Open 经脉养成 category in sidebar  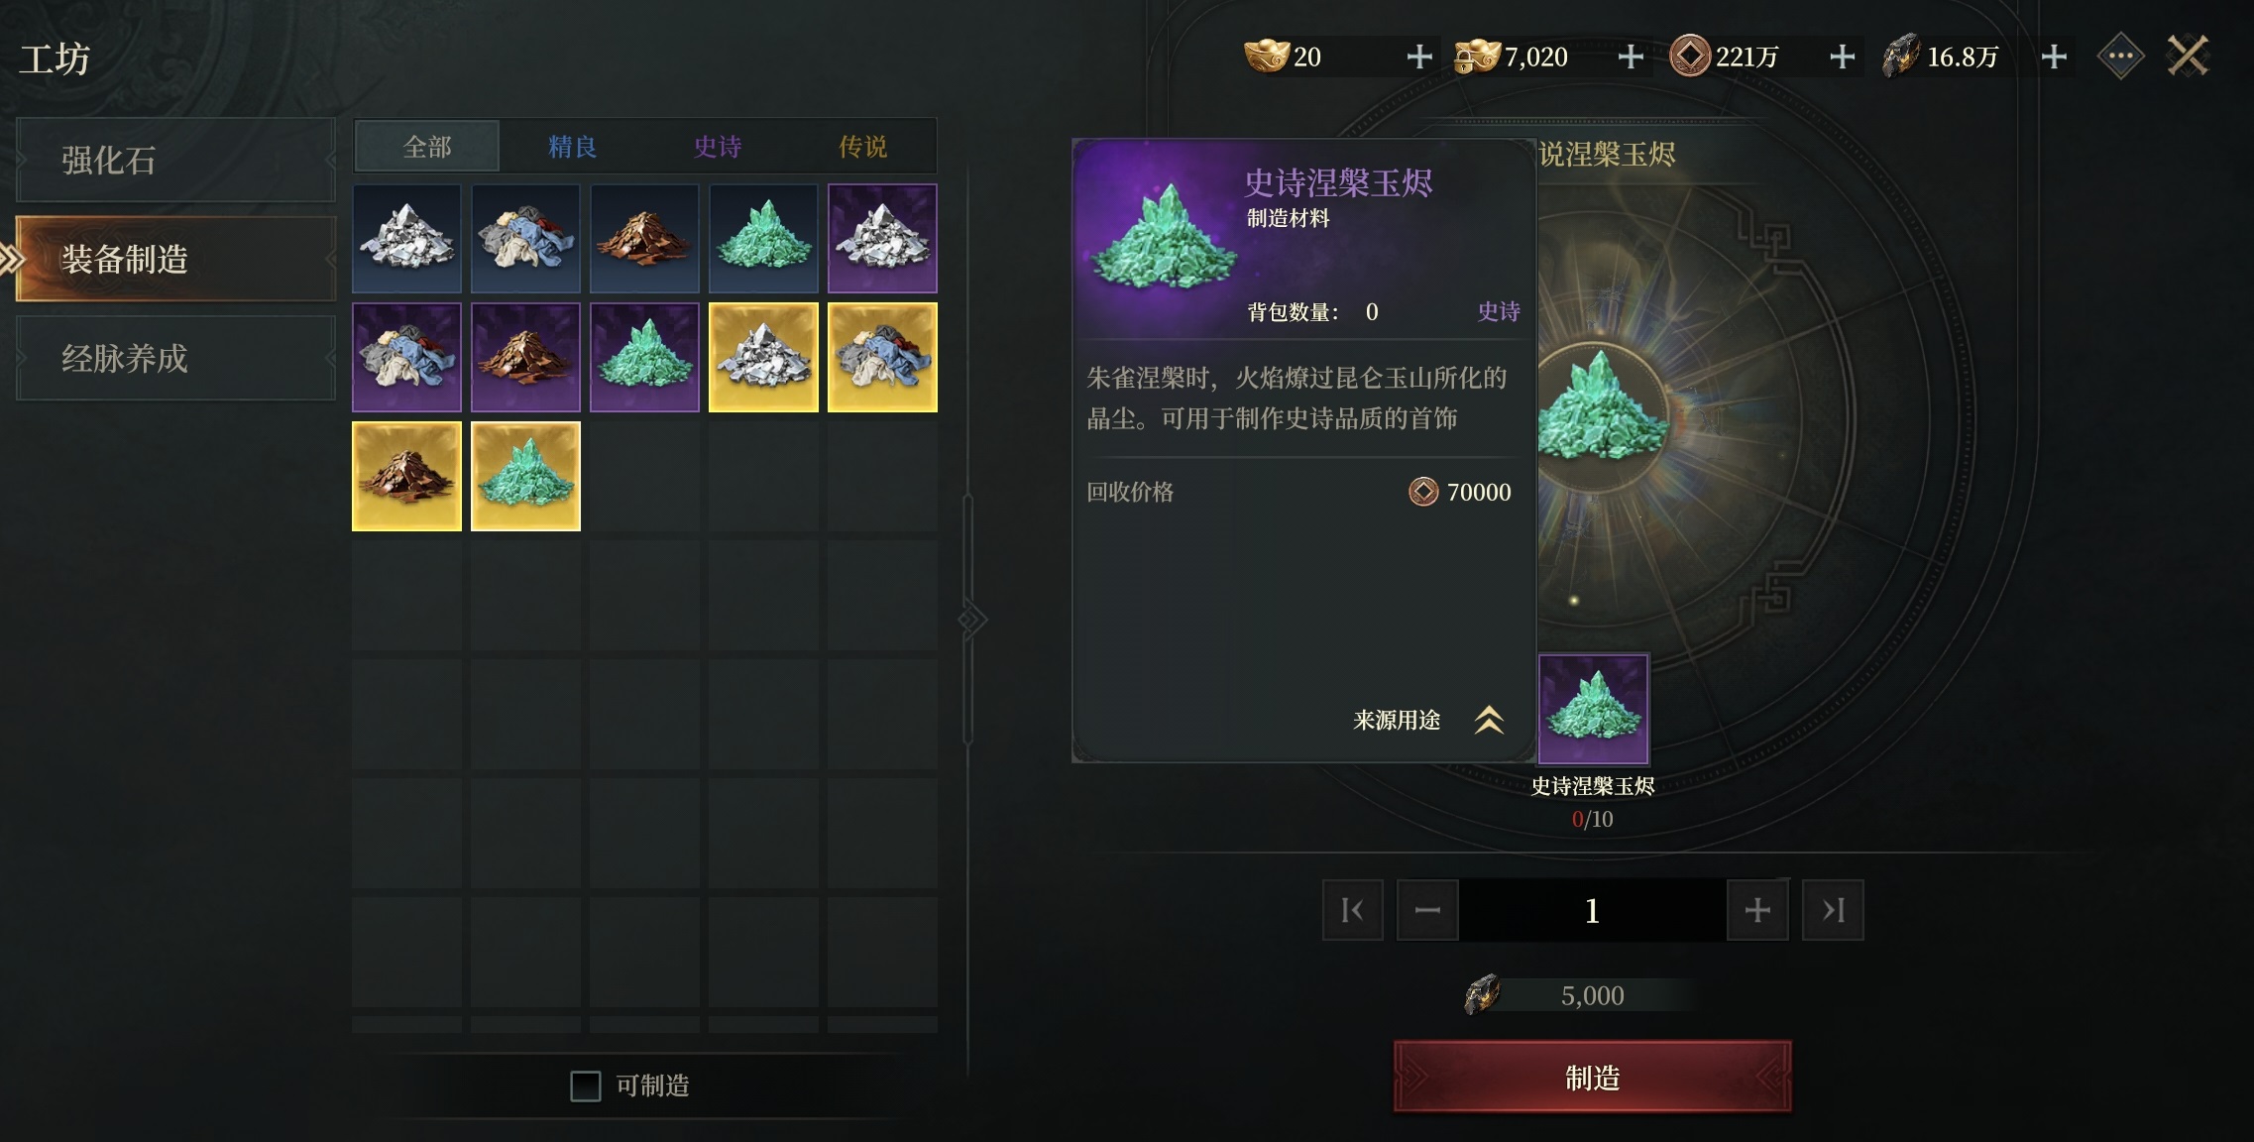click(175, 358)
